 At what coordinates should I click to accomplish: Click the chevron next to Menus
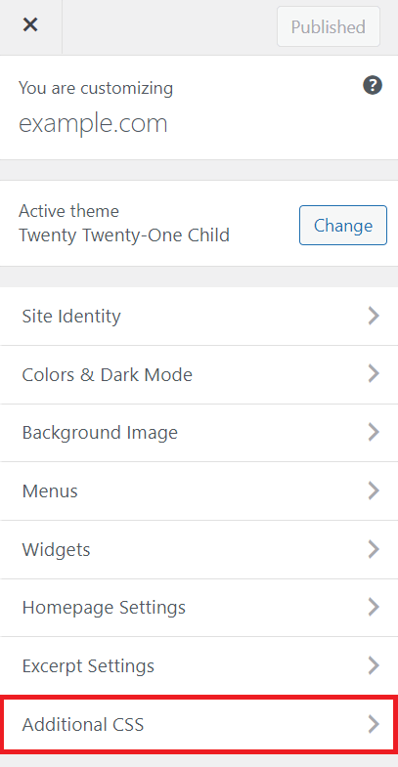click(374, 490)
